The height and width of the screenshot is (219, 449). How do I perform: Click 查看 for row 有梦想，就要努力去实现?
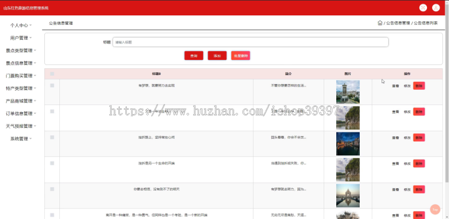click(396, 86)
